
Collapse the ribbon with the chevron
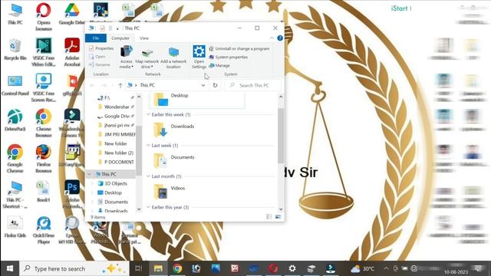tap(272, 38)
